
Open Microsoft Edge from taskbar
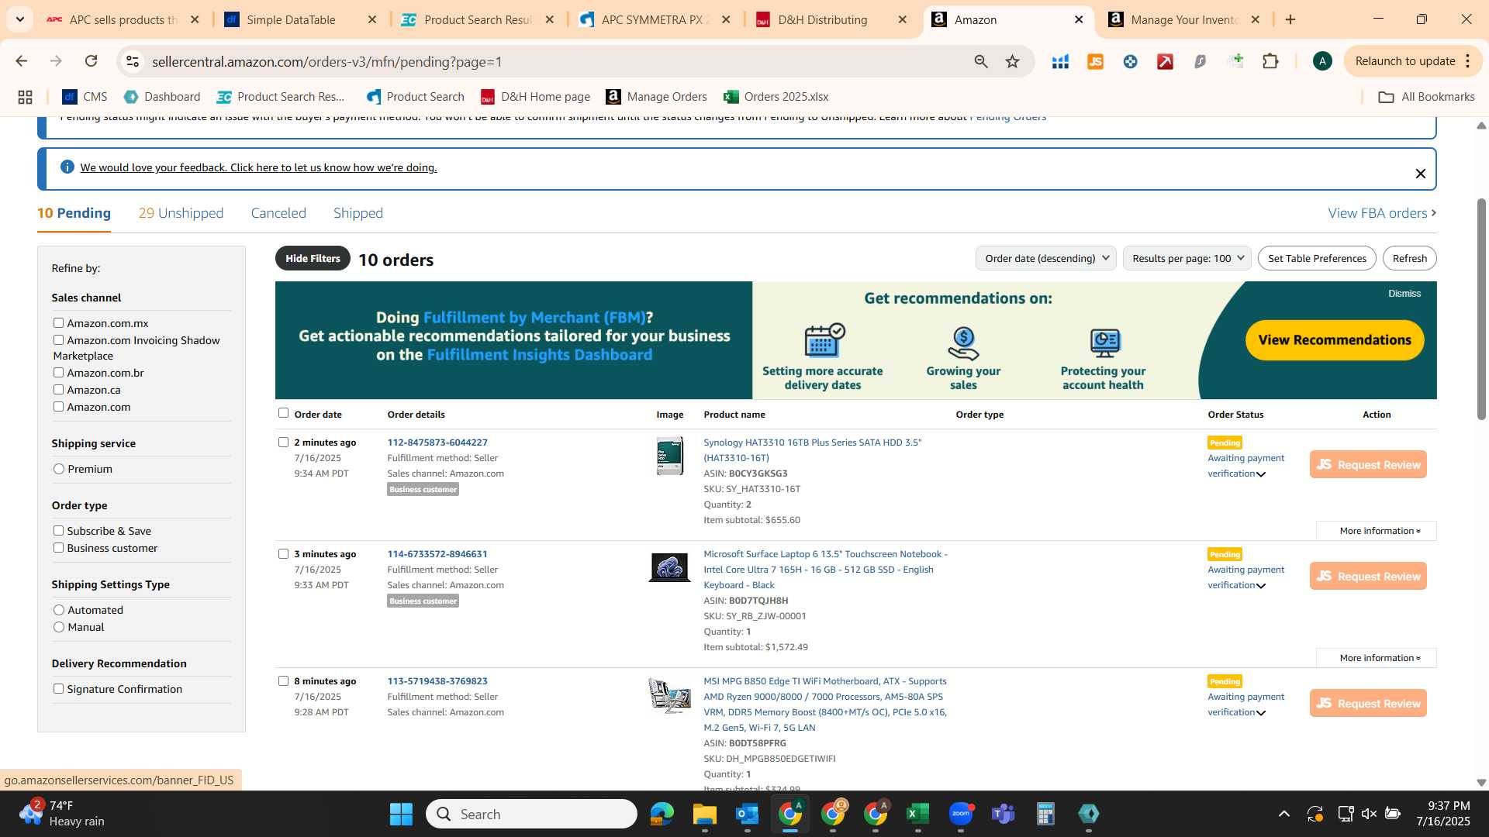click(x=662, y=814)
